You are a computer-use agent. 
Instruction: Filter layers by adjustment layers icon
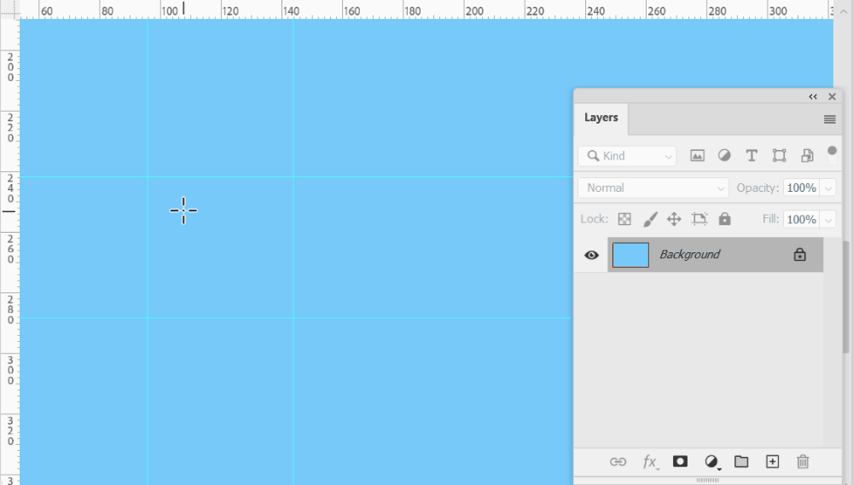[x=724, y=155]
